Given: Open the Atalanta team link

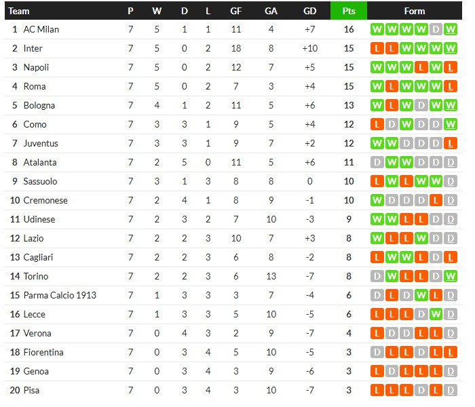Looking at the screenshot, I should (40, 163).
